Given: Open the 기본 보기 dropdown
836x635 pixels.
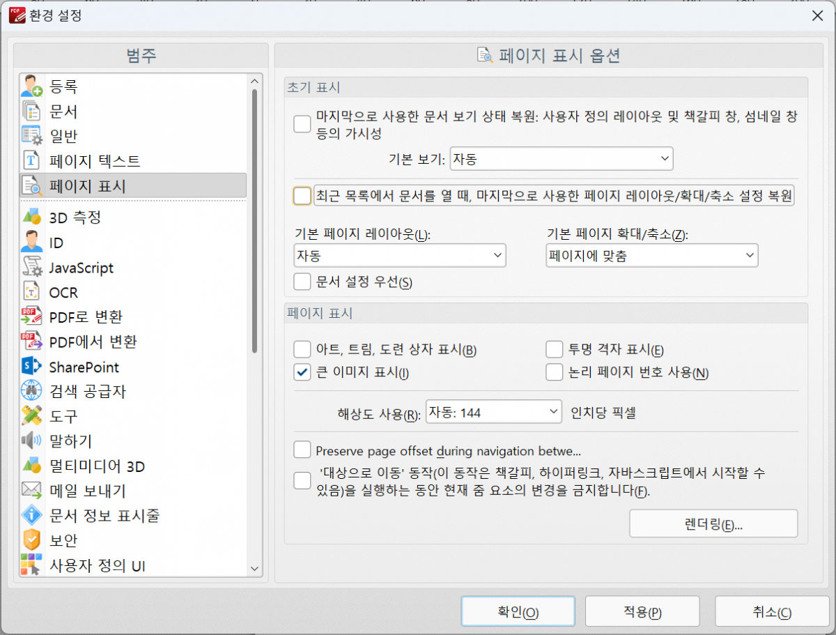Looking at the screenshot, I should [x=562, y=159].
